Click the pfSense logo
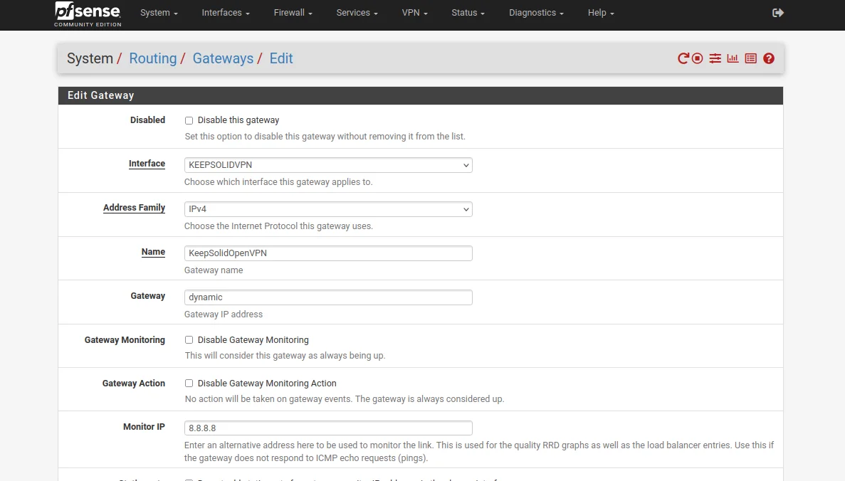 point(88,14)
